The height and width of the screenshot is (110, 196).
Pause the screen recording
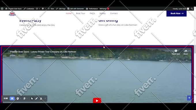click(x=12, y=99)
